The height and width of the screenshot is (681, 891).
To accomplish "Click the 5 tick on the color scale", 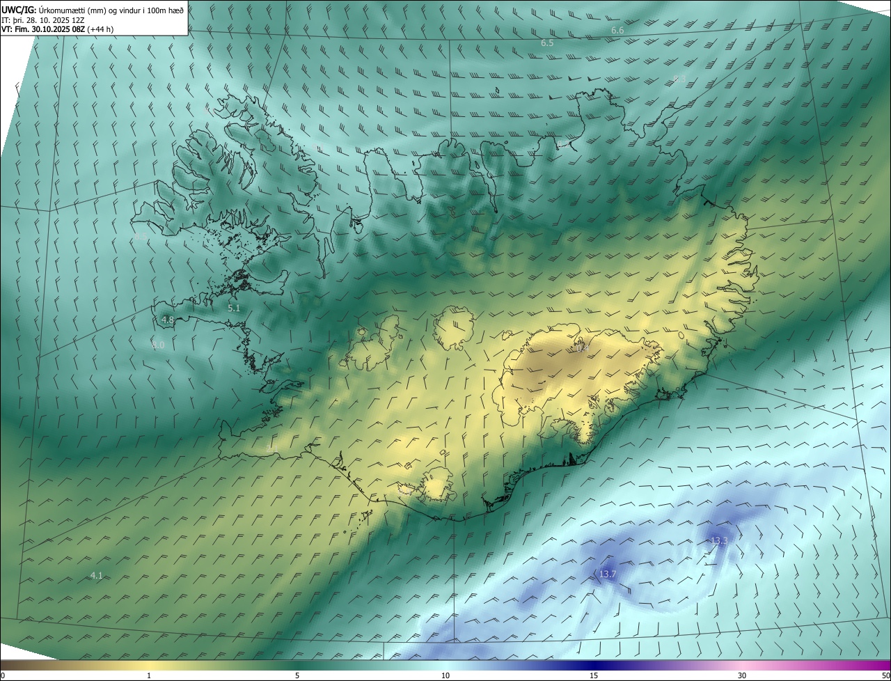I will pos(297,675).
